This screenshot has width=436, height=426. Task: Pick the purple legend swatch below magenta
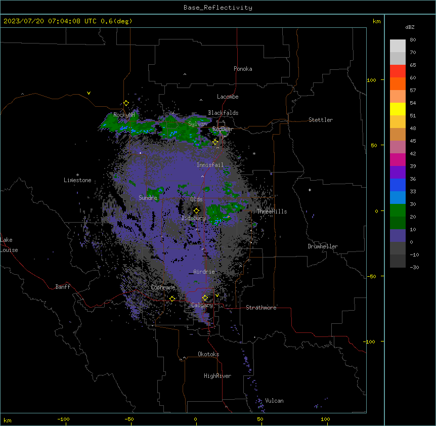(398, 173)
